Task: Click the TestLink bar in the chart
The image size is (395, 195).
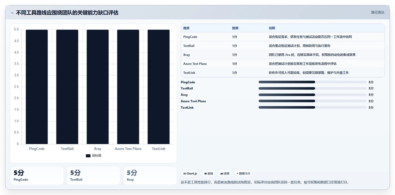Action: click(x=158, y=87)
